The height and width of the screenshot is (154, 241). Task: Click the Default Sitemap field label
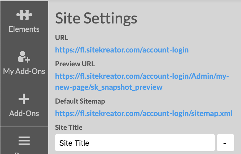(80, 101)
